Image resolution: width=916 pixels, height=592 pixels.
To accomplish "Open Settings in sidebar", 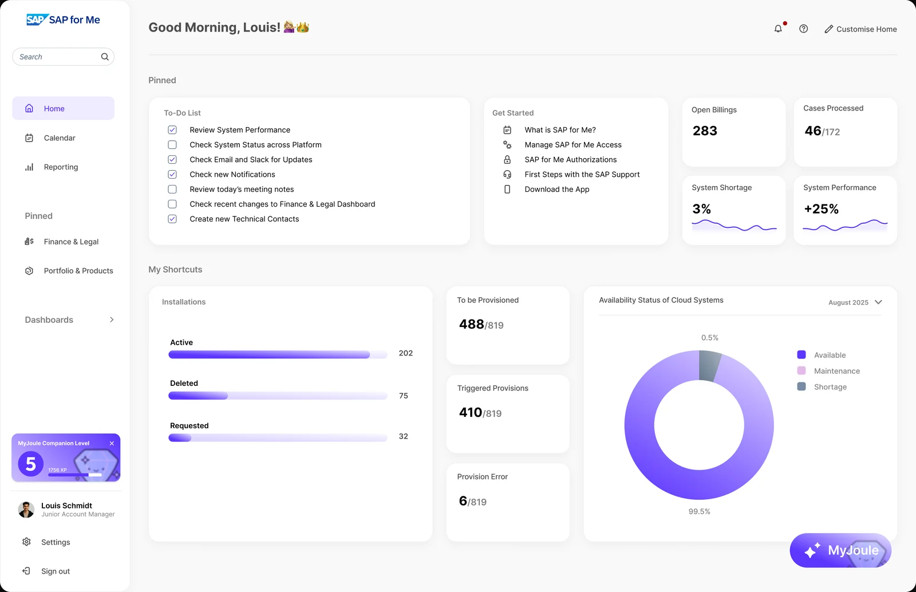I will tap(46, 542).
